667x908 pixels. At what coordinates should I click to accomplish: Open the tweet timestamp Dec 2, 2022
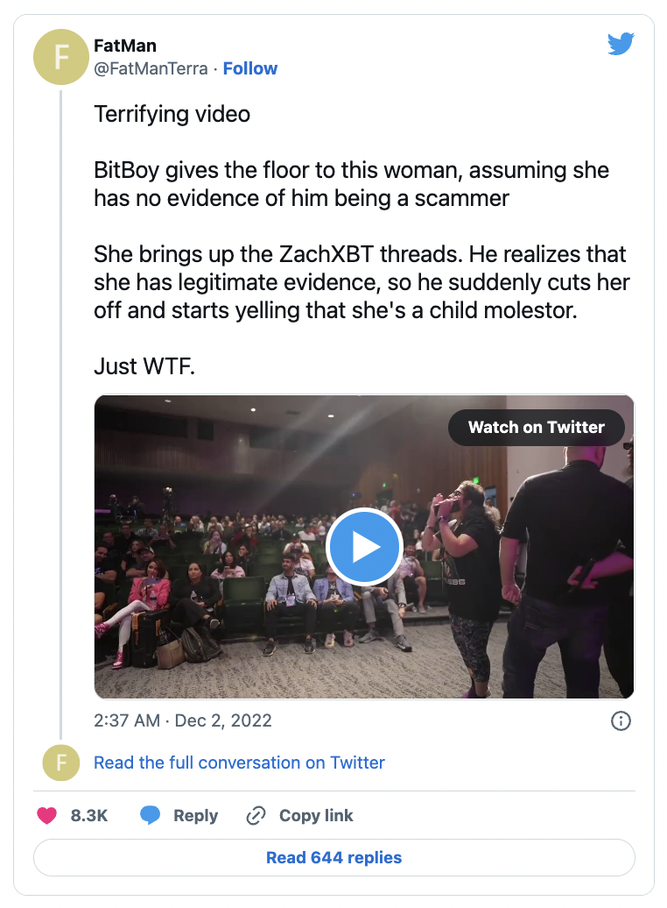point(183,720)
